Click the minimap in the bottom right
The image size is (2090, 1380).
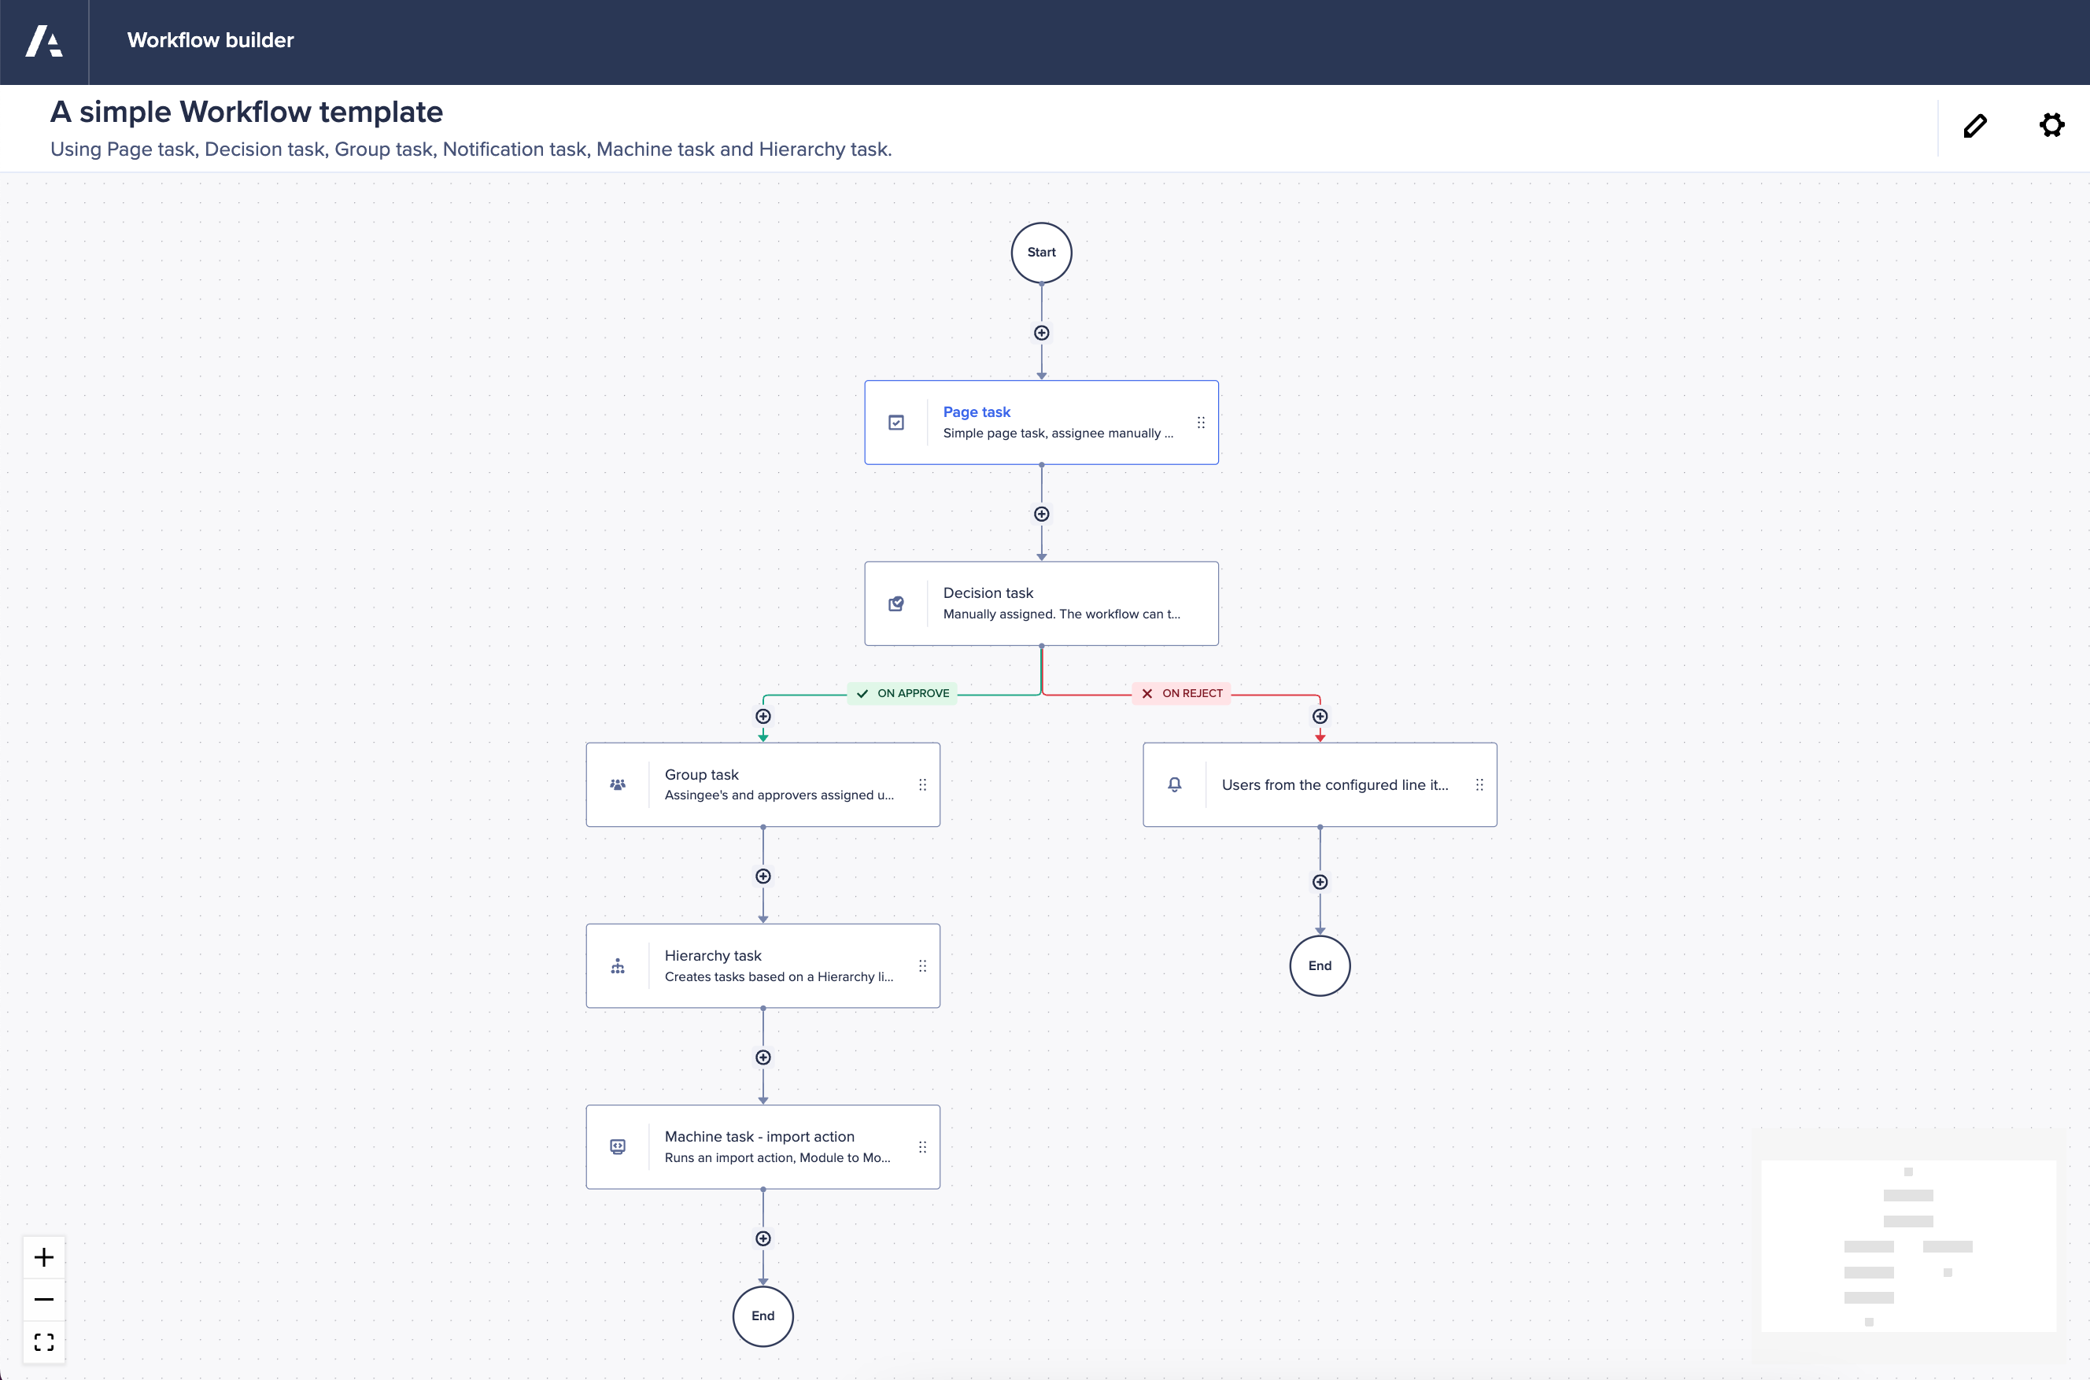1908,1244
